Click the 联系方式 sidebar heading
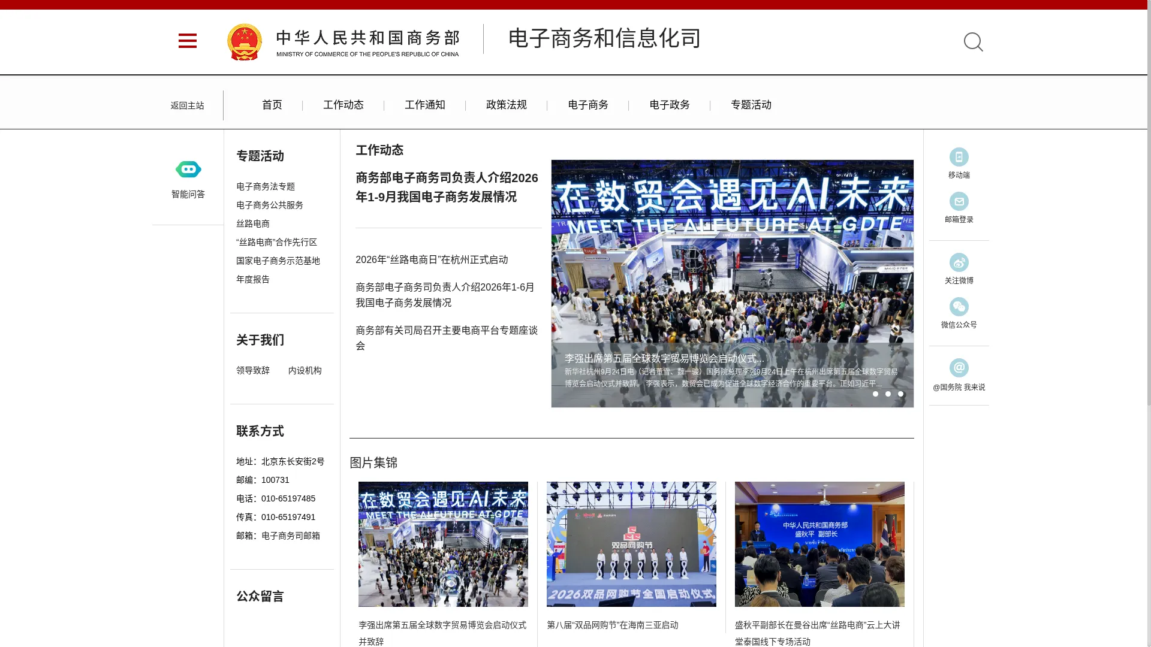This screenshot has height=647, width=1151. (260, 431)
